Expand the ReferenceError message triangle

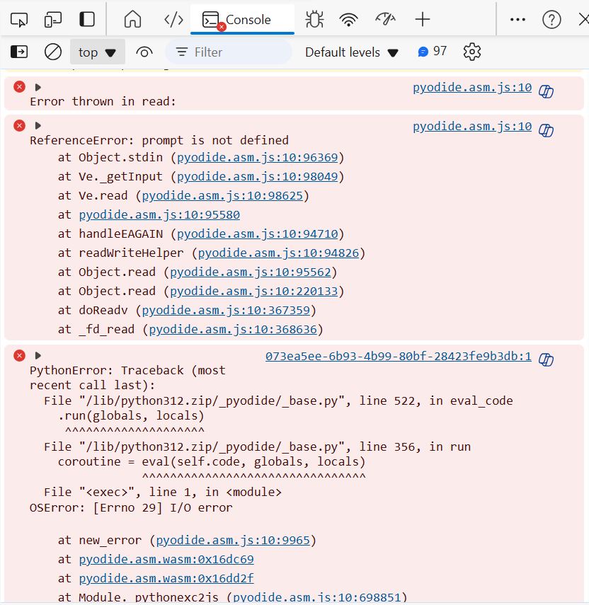pyautogui.click(x=38, y=126)
